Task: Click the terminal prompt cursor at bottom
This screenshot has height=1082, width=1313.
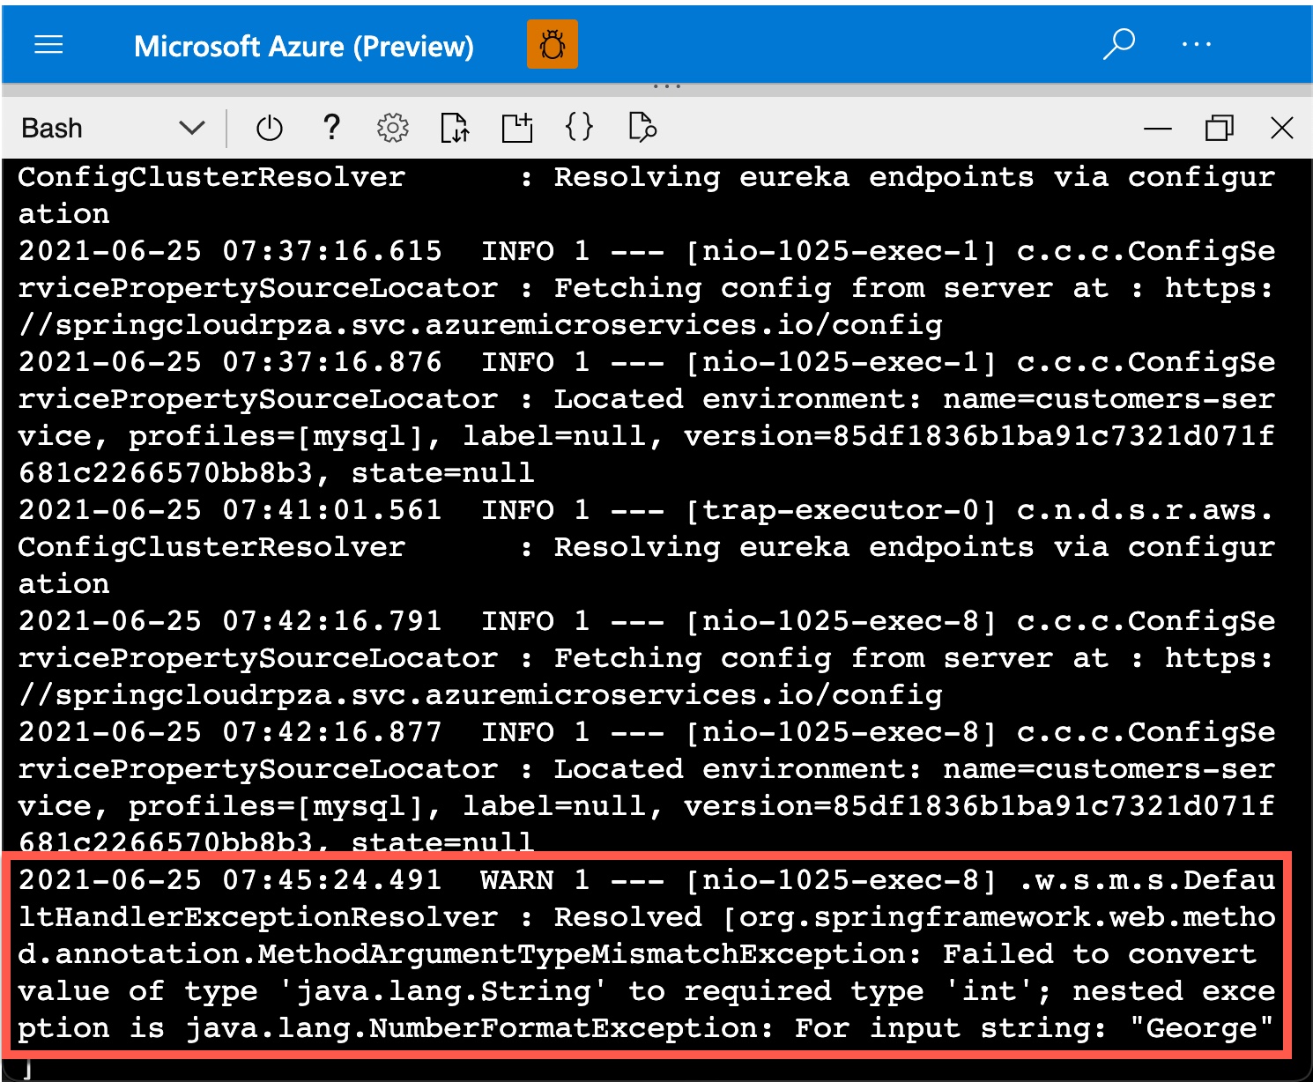Action: pos(26,1070)
